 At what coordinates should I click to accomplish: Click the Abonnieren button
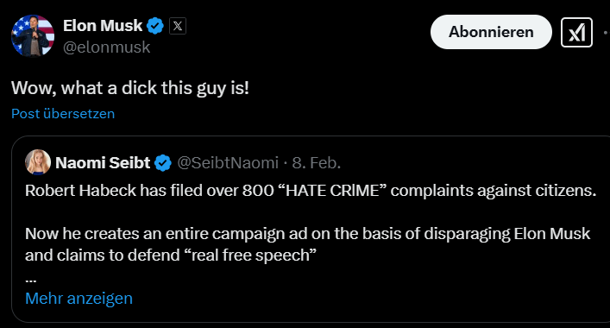[x=491, y=32]
